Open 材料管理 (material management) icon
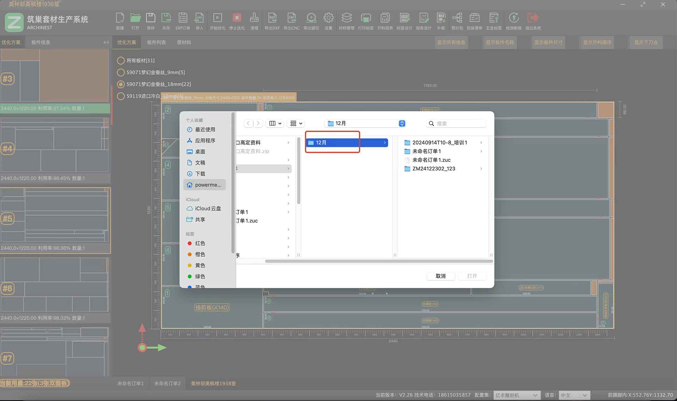The height and width of the screenshot is (401, 677). pos(346,18)
